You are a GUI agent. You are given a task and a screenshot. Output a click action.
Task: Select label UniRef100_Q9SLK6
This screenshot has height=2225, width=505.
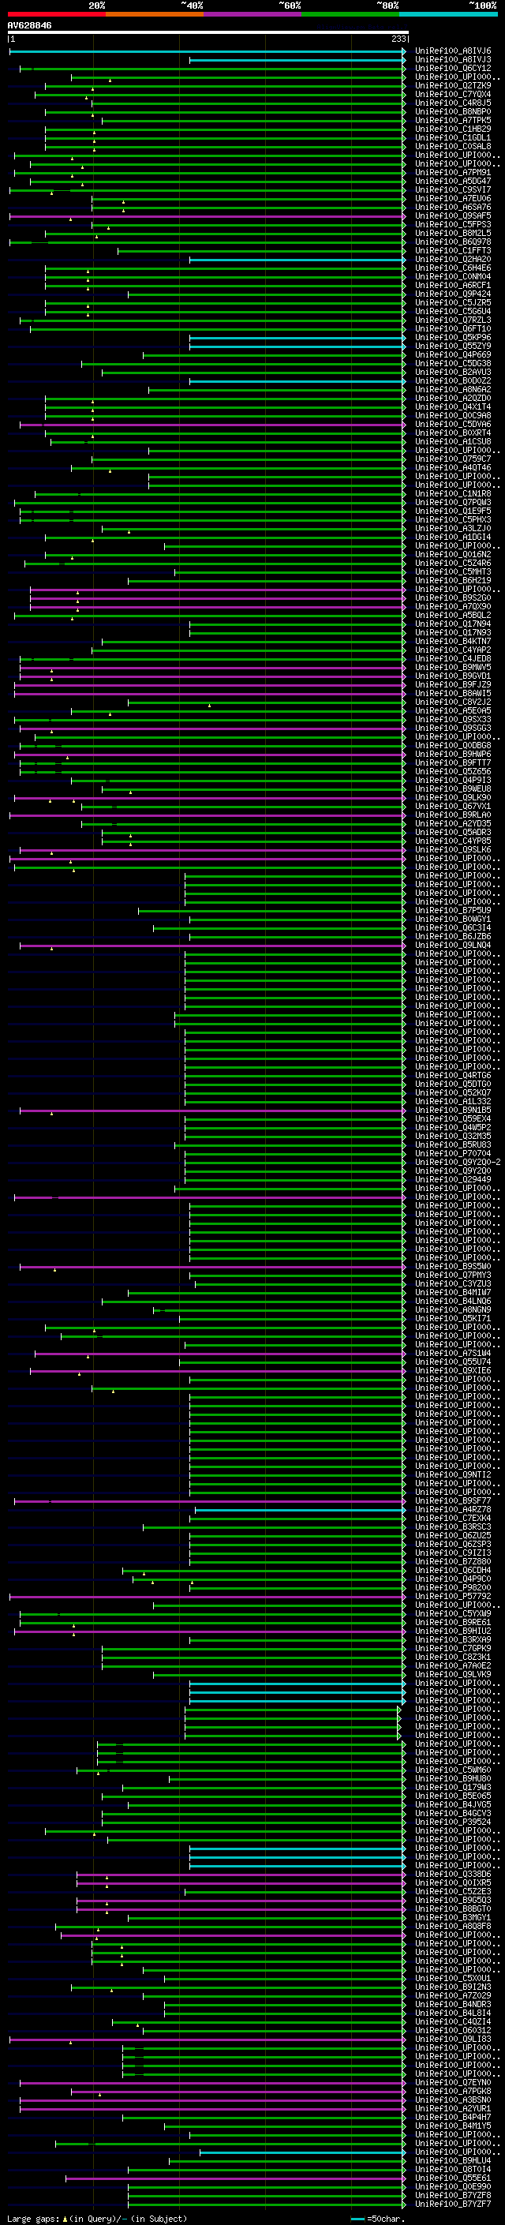point(452,850)
